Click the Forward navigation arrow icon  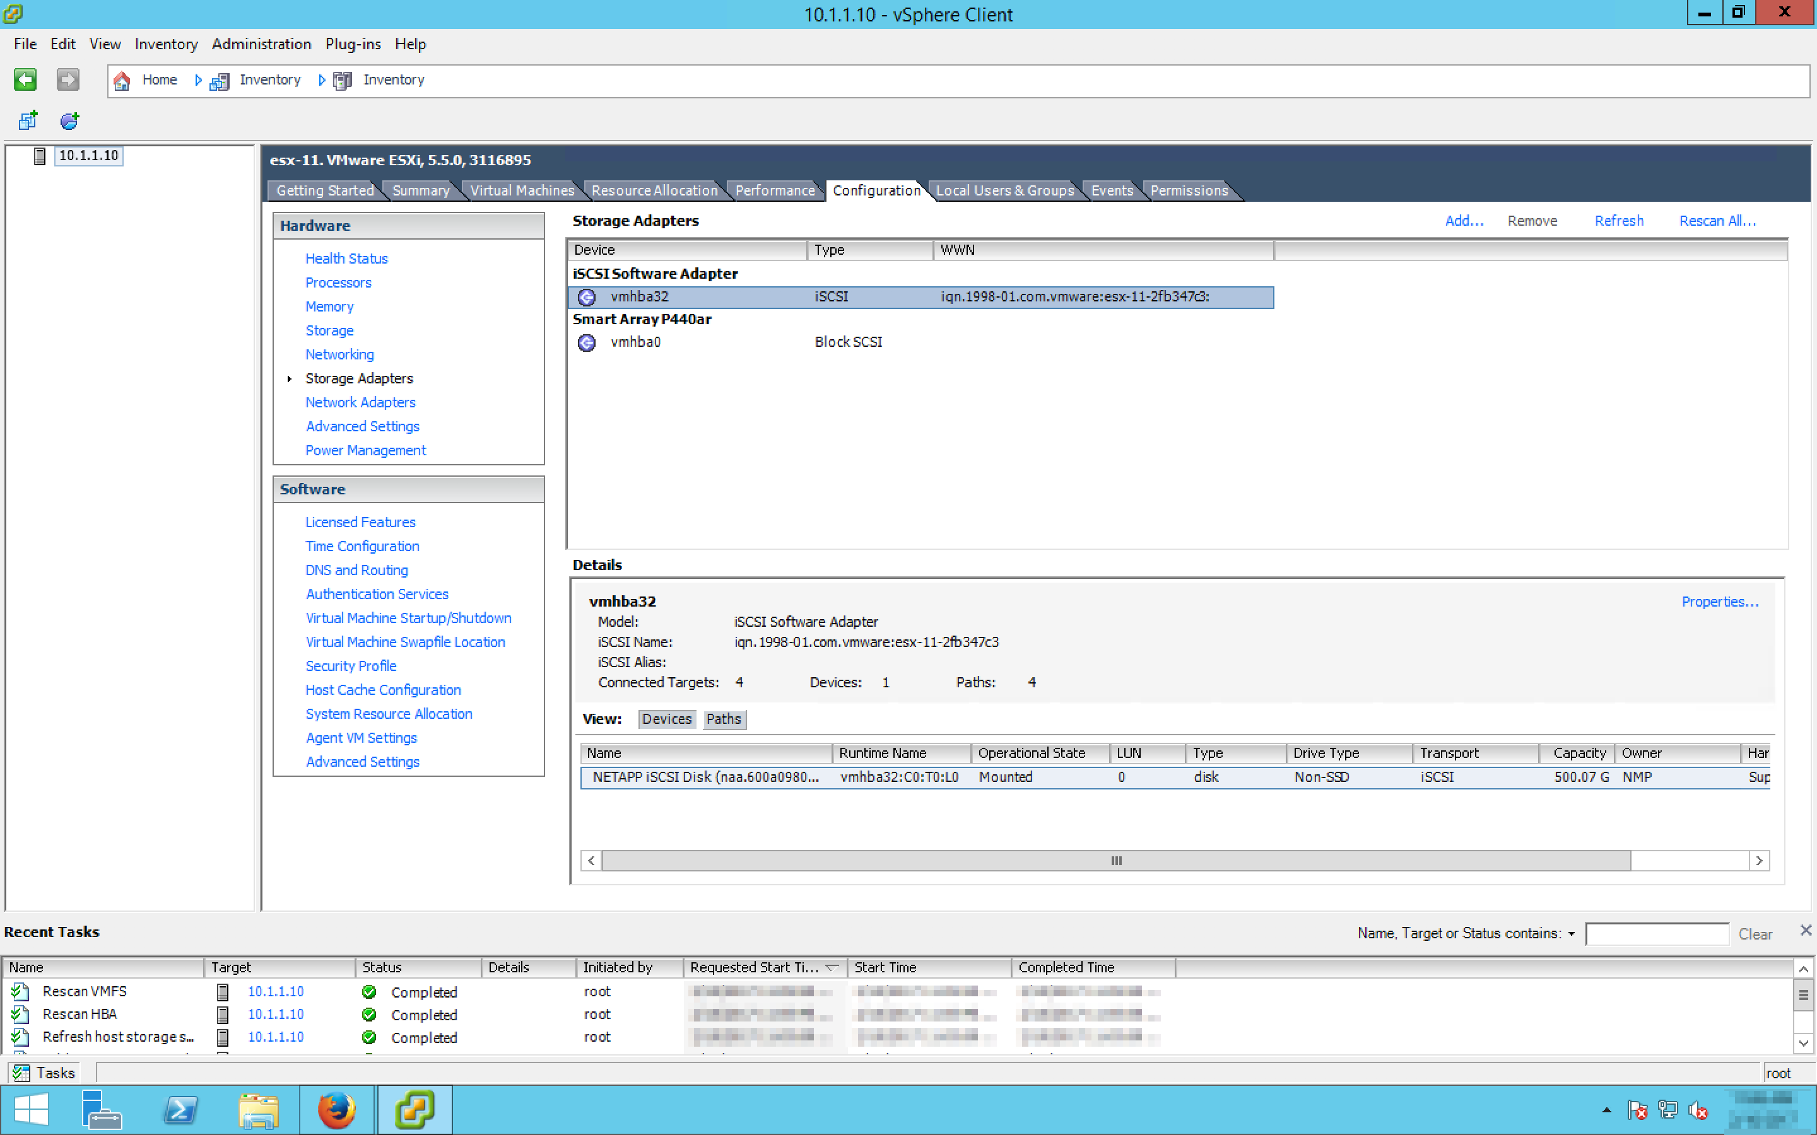[68, 79]
